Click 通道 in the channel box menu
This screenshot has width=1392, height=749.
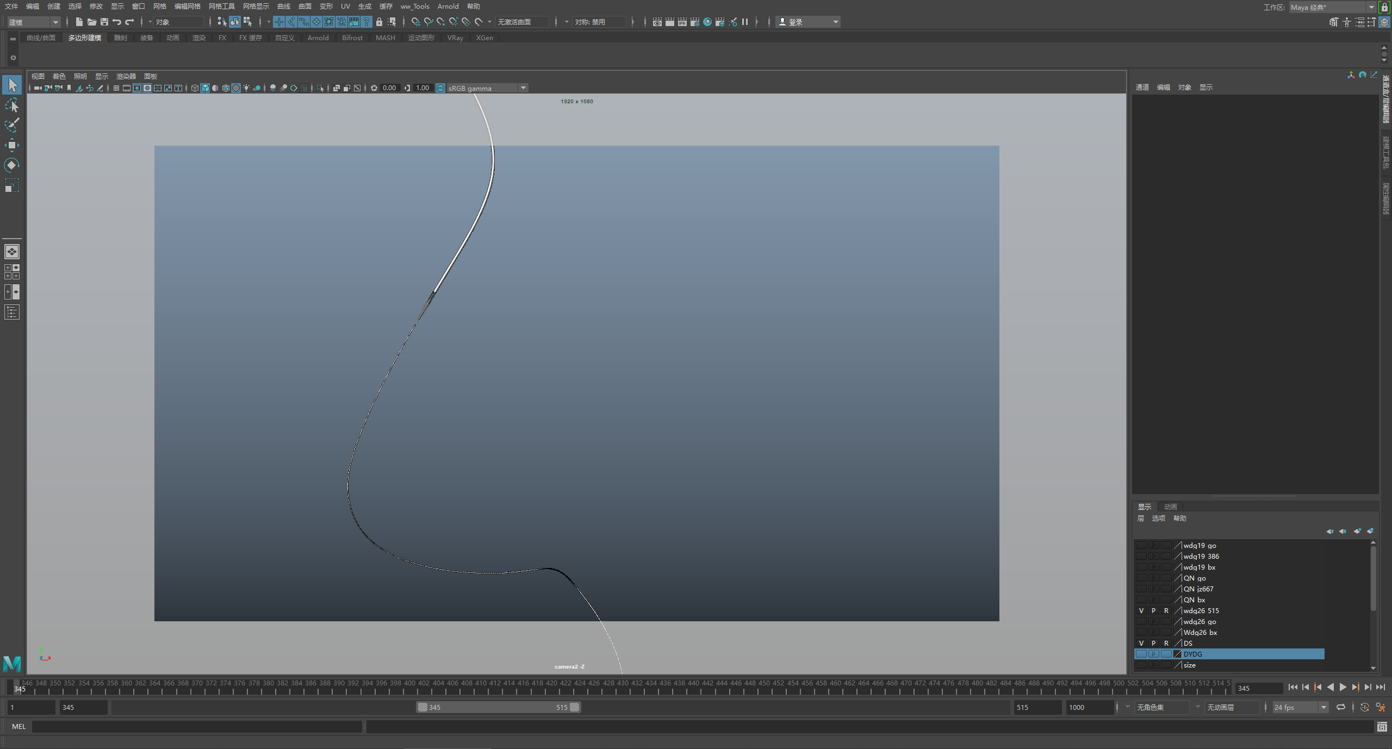tap(1142, 87)
